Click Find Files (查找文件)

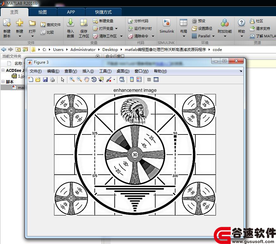(x=51, y=25)
